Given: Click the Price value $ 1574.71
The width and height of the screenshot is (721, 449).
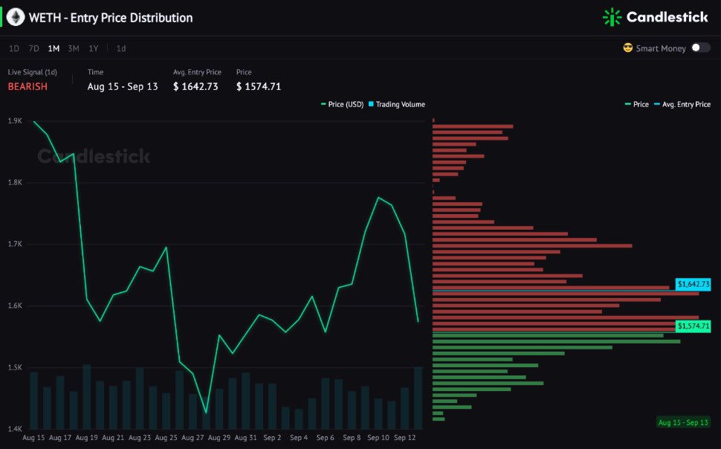Looking at the screenshot, I should coord(259,86).
